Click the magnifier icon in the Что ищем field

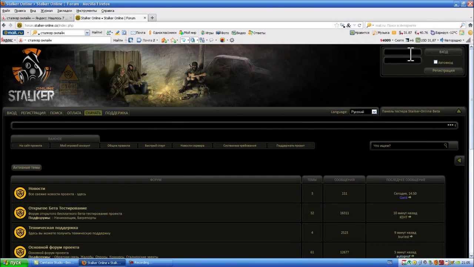(446, 145)
